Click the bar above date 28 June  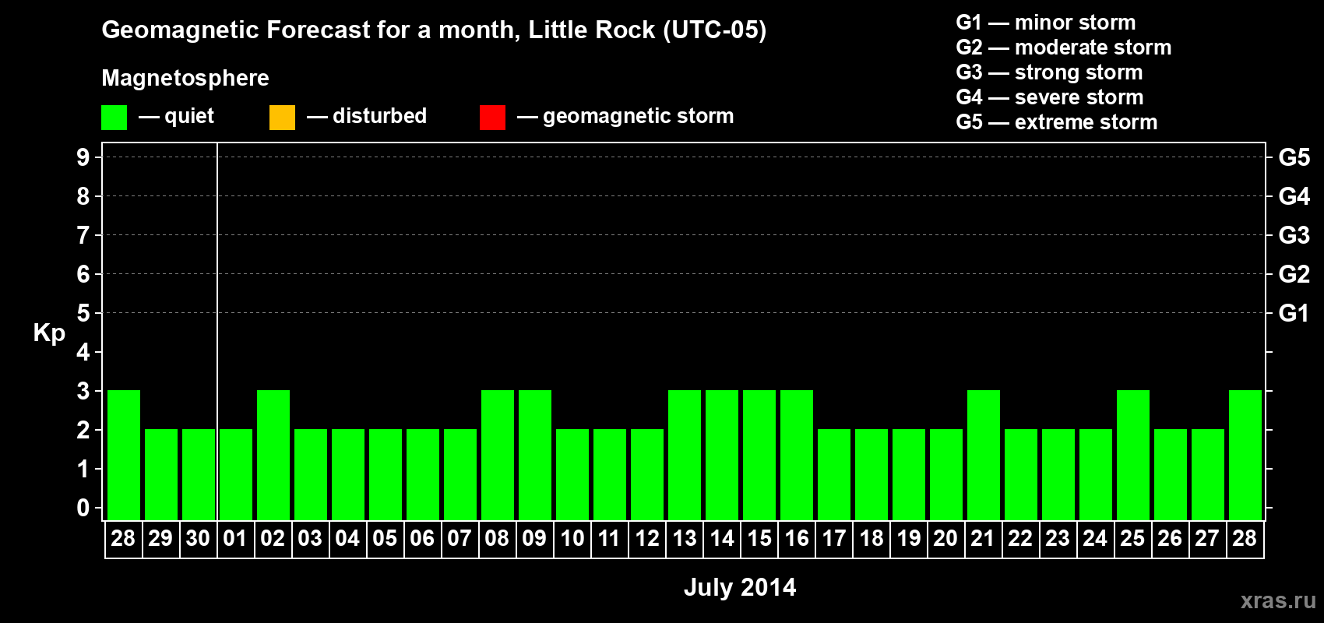124,455
